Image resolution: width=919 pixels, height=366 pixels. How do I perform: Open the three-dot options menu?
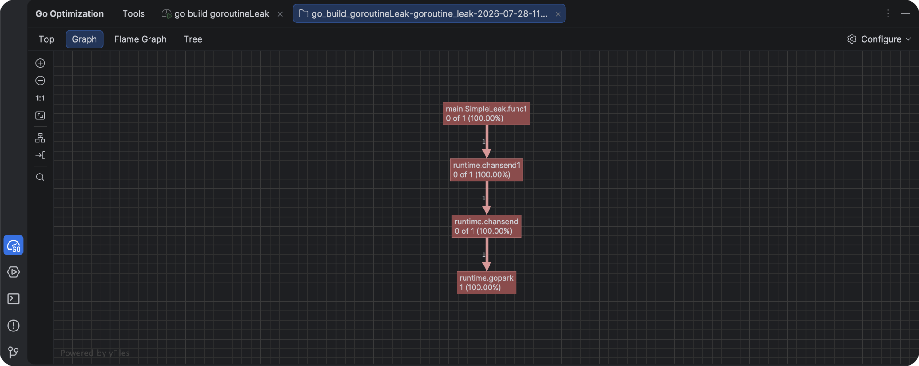tap(888, 13)
